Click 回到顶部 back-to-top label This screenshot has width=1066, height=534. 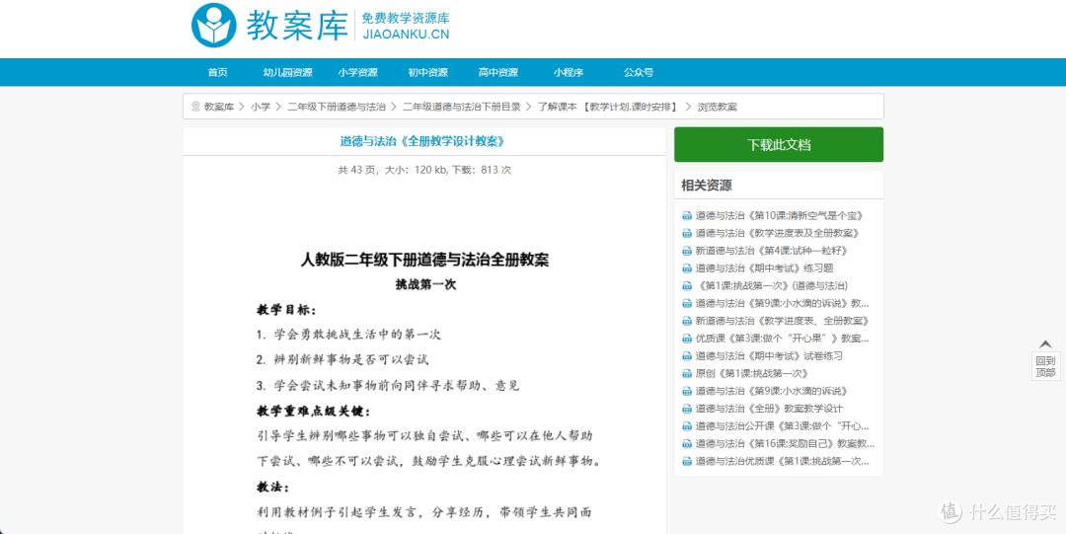[1045, 366]
